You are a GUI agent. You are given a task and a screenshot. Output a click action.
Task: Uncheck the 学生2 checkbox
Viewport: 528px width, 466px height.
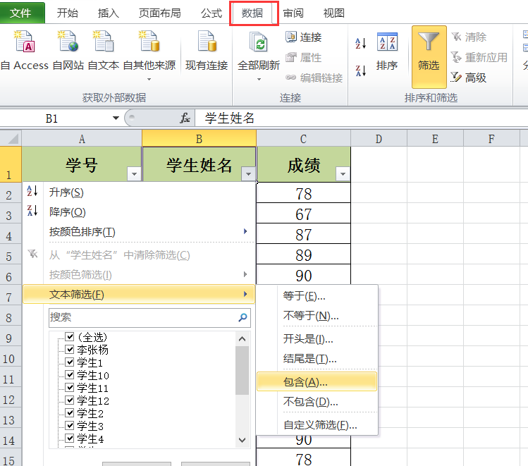coord(69,412)
